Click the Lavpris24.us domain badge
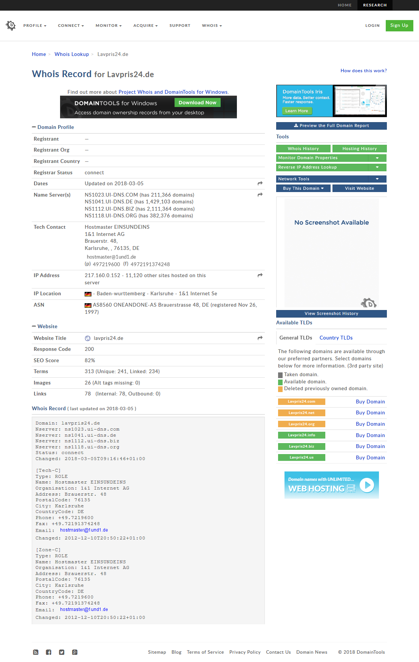 tap(301, 457)
